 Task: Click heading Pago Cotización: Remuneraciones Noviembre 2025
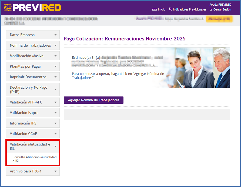point(125,39)
